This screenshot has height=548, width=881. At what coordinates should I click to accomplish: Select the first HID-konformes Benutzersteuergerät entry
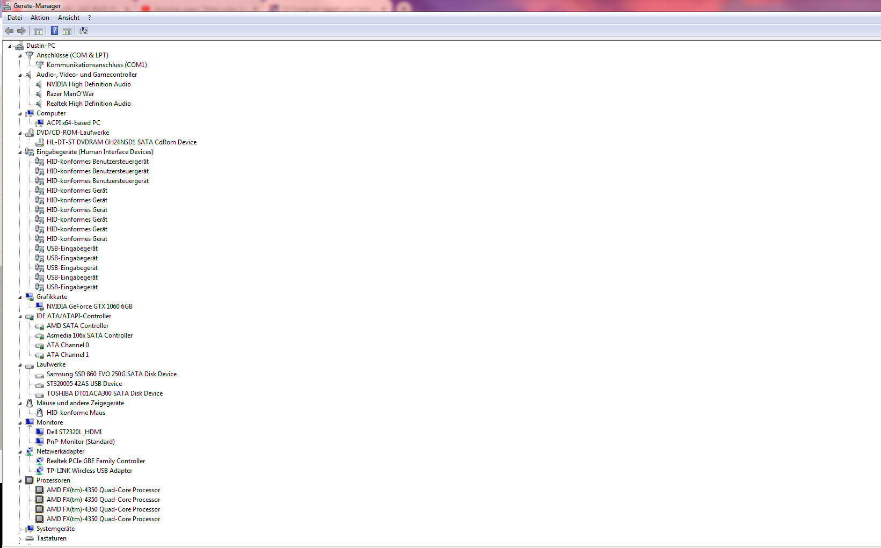[98, 162]
